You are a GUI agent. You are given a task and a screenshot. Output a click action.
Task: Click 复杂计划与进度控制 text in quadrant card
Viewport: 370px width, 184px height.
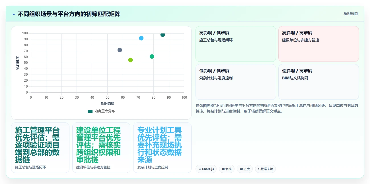pyautogui.click(x=216, y=78)
